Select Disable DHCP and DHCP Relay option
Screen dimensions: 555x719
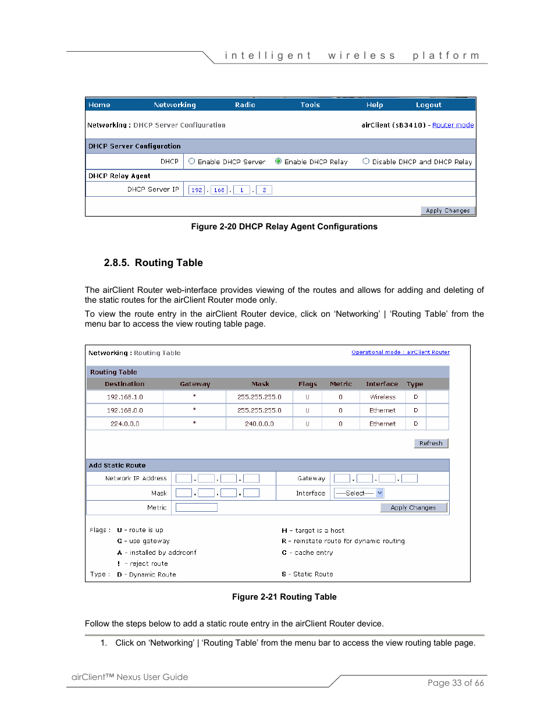pos(366,161)
